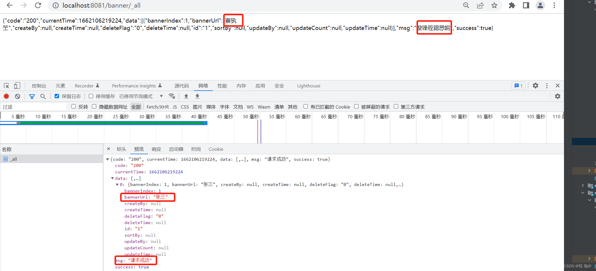Toggle the network filter funnel icon
Viewport: 596px width, 271px height.
pyautogui.click(x=32, y=96)
